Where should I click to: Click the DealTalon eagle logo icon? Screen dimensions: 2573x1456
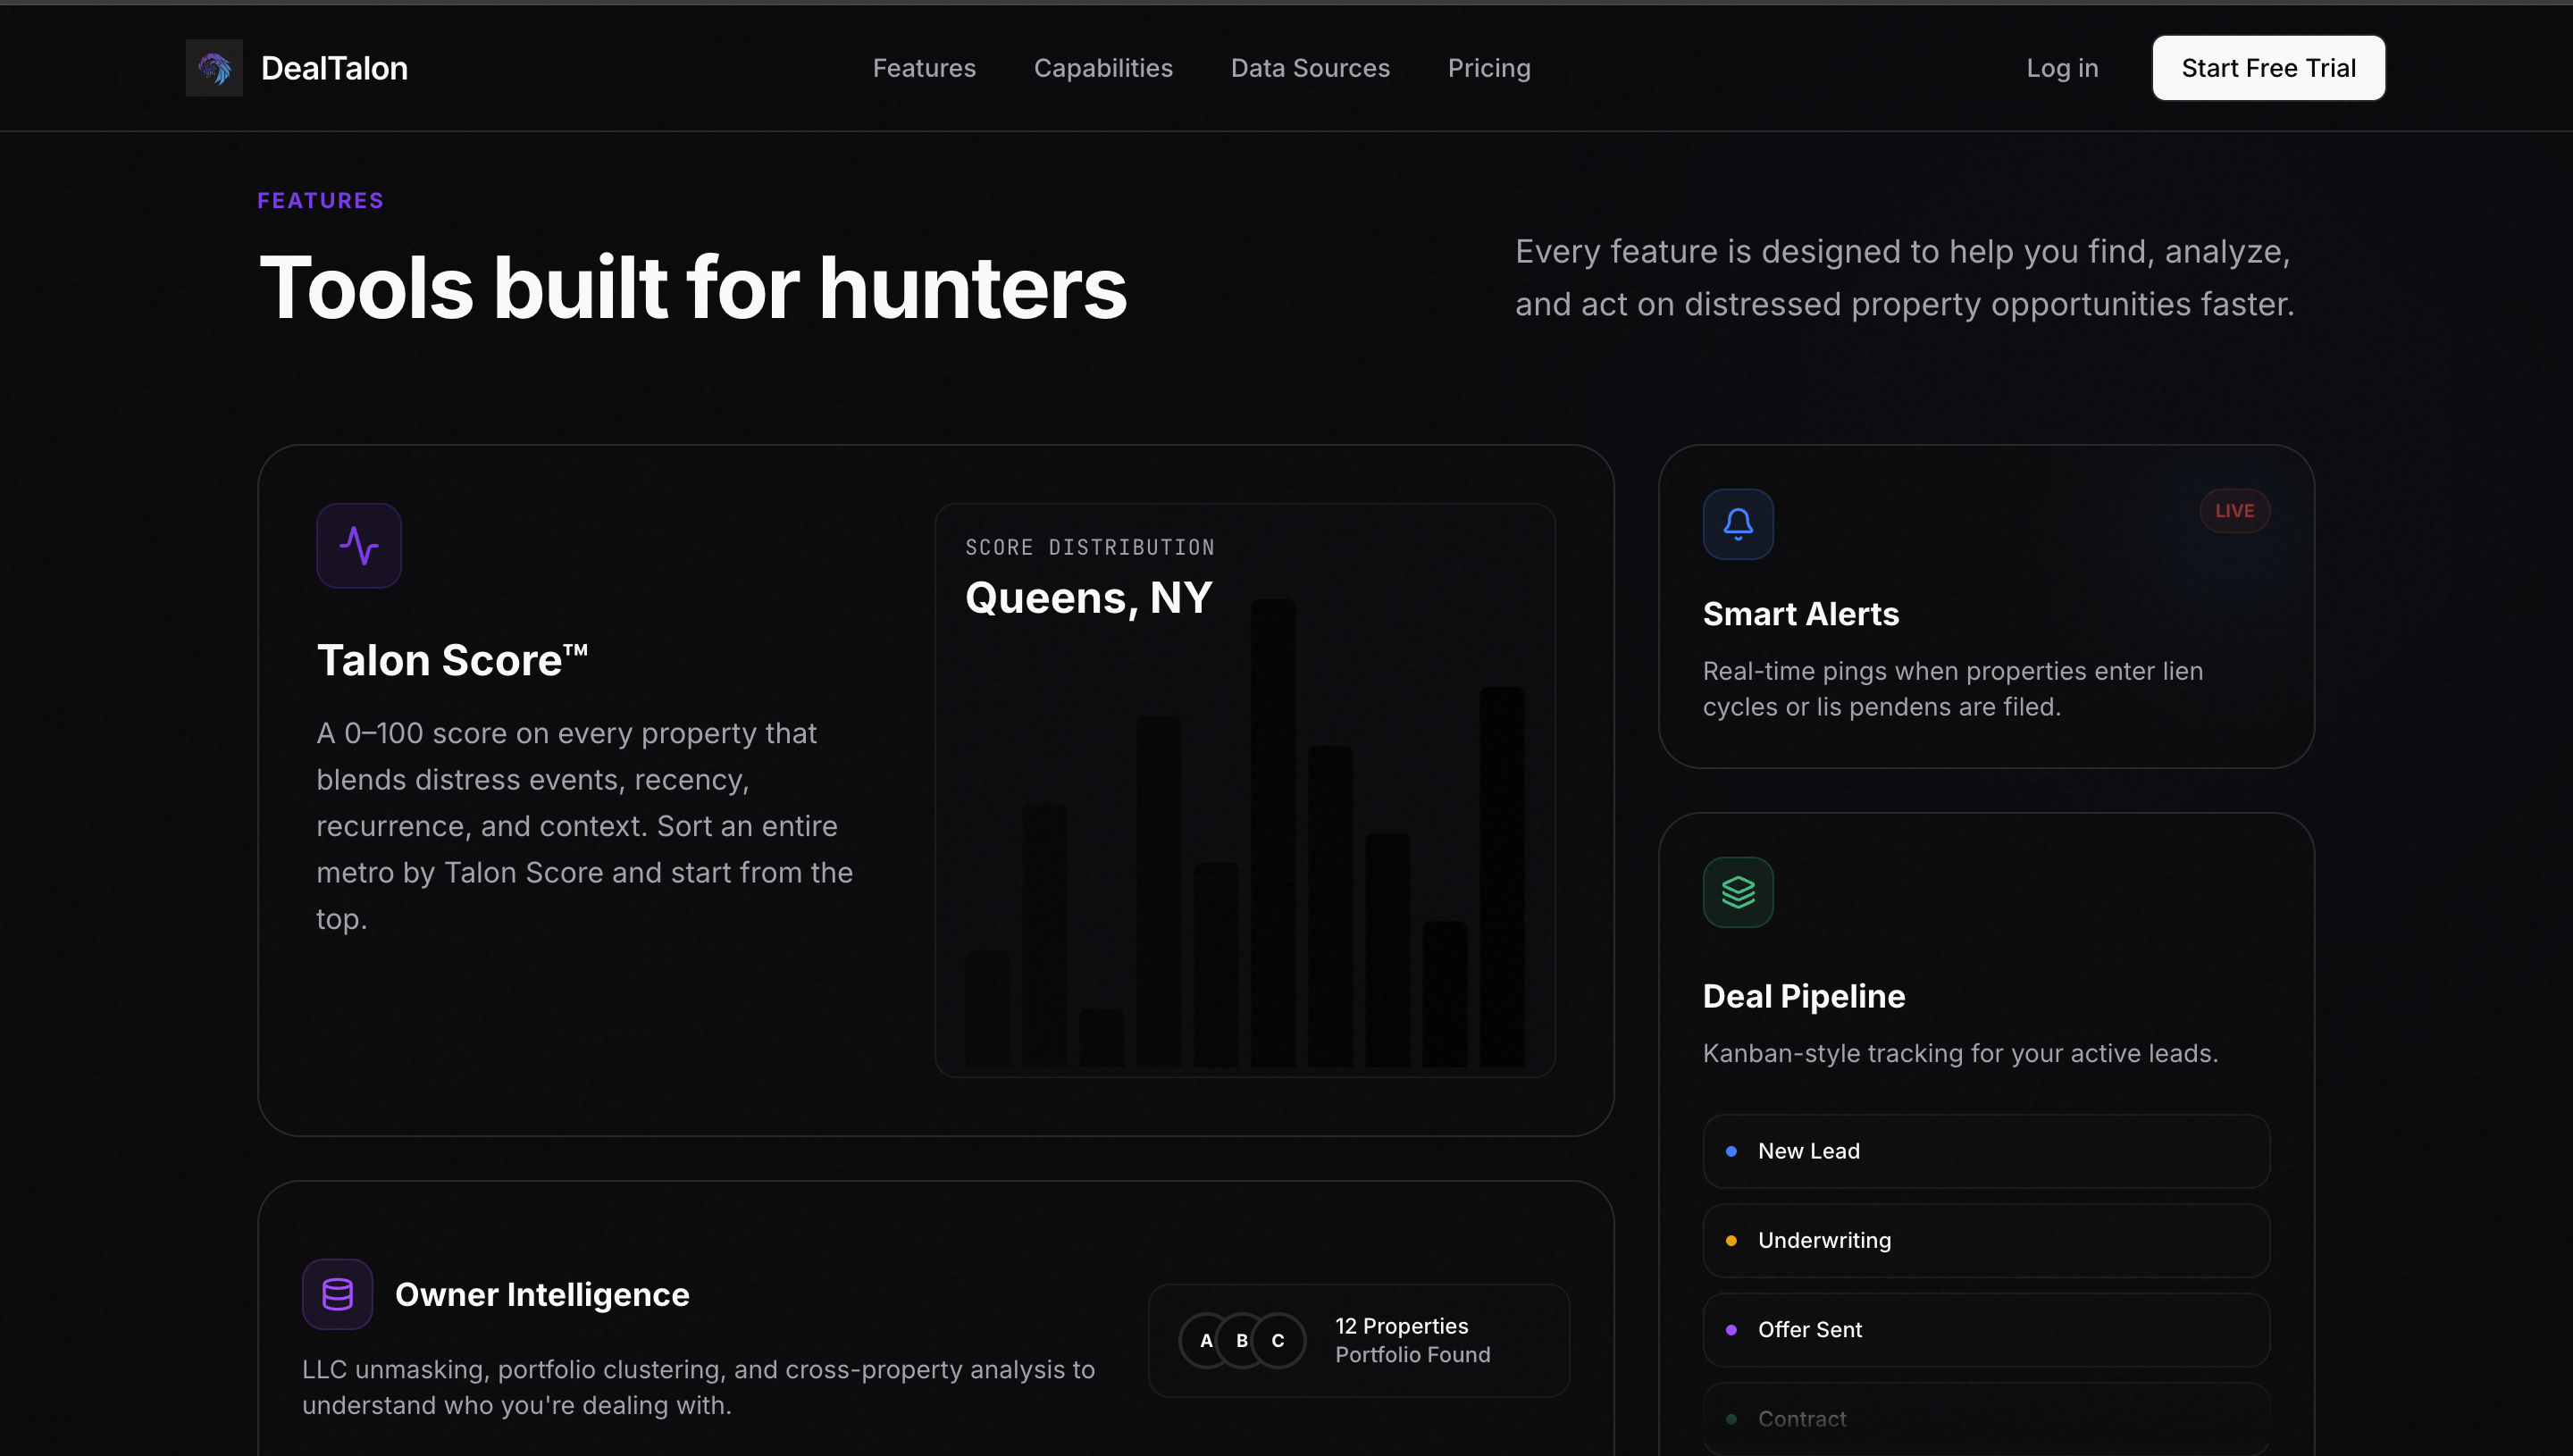[214, 68]
